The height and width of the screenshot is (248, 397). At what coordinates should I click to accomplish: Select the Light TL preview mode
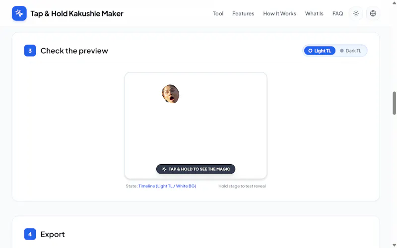320,51
